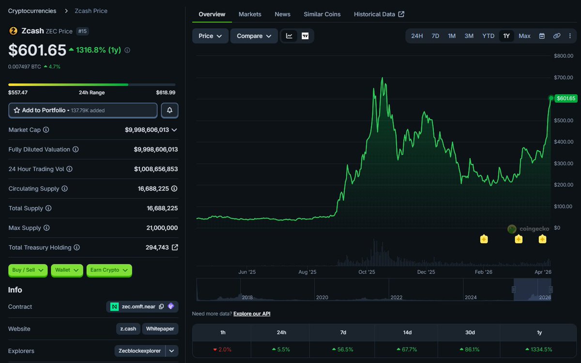This screenshot has height=363, width=581.
Task: Select the 7D time range
Action: pyautogui.click(x=435, y=36)
